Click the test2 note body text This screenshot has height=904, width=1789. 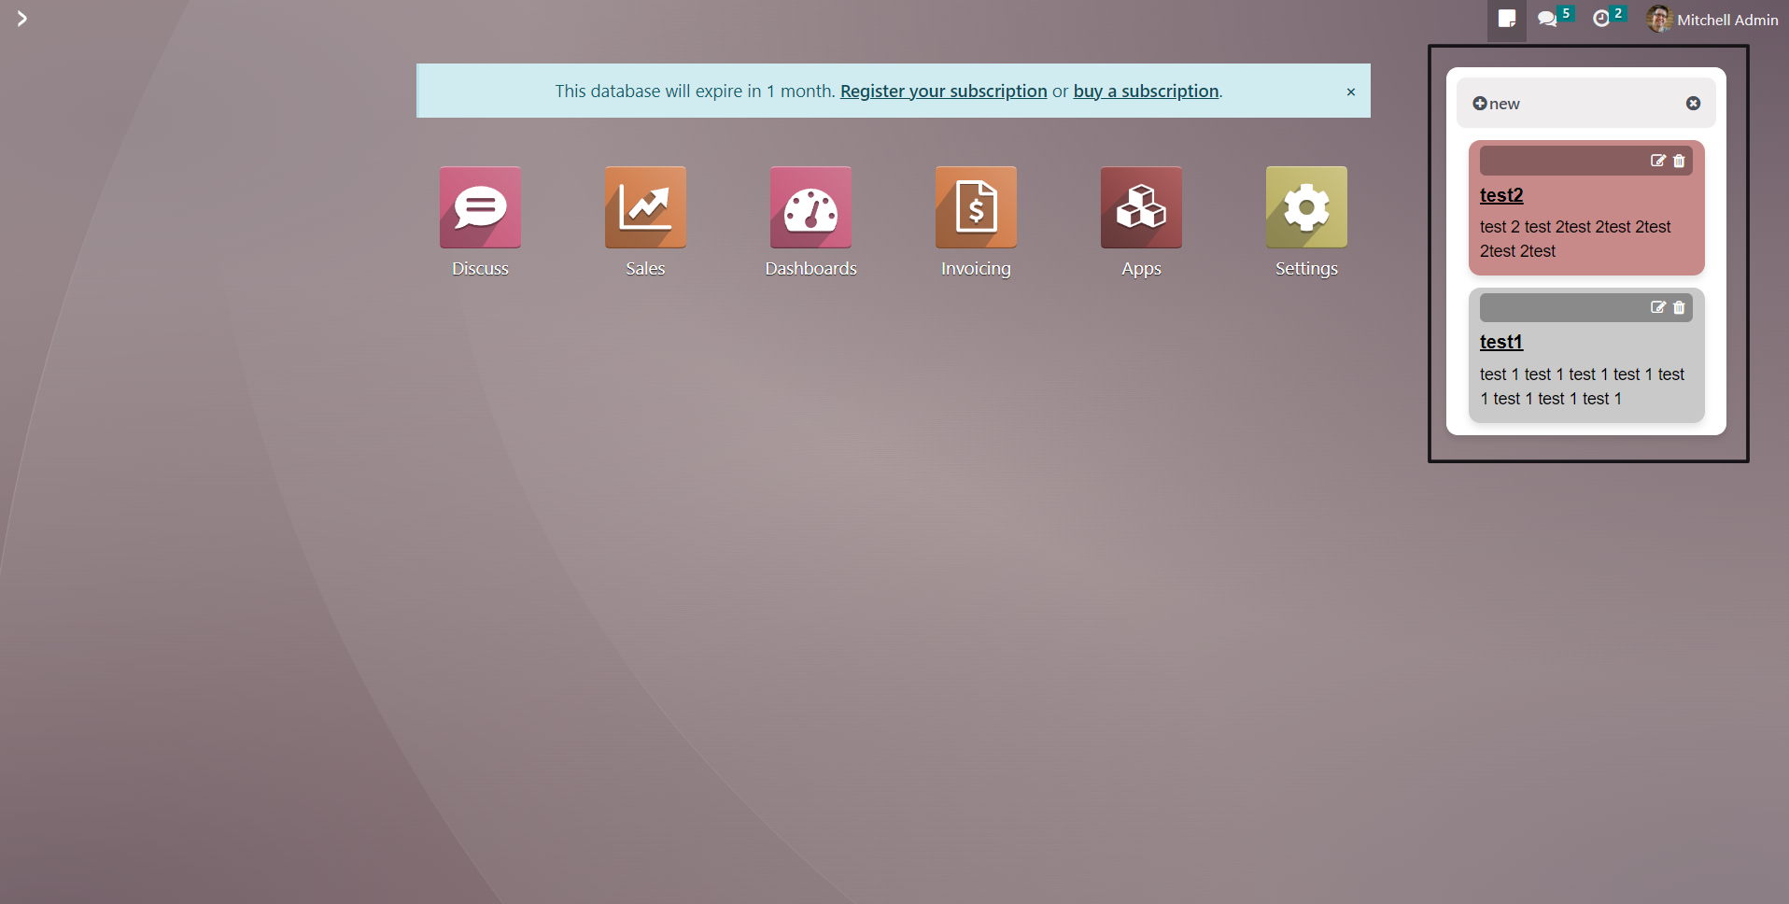[x=1575, y=239]
